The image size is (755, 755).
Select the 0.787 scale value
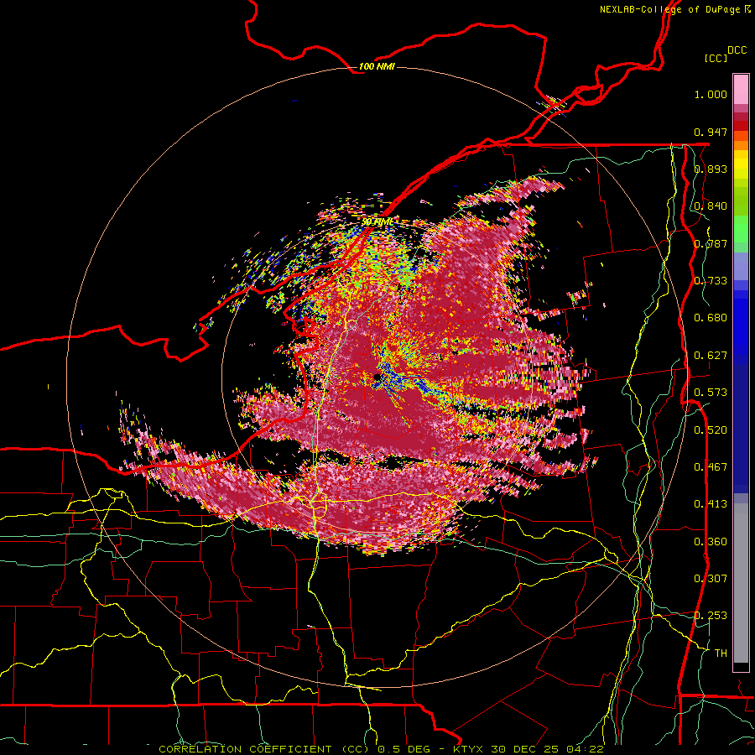pyautogui.click(x=711, y=243)
